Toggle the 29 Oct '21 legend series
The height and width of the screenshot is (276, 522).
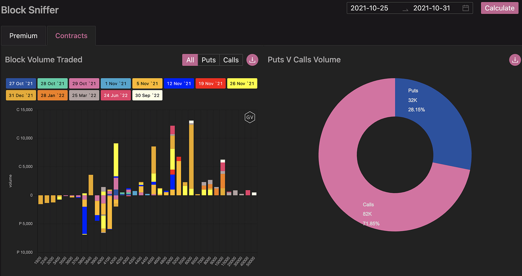tap(84, 84)
